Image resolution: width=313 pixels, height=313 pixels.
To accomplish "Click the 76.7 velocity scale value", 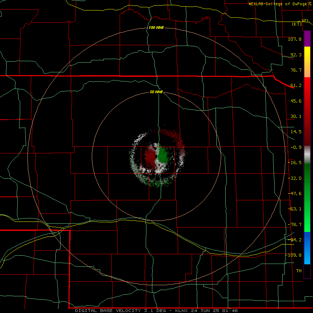I will click(296, 70).
